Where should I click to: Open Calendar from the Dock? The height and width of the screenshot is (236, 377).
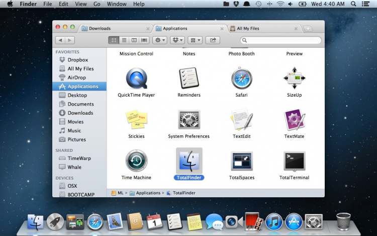(154, 221)
